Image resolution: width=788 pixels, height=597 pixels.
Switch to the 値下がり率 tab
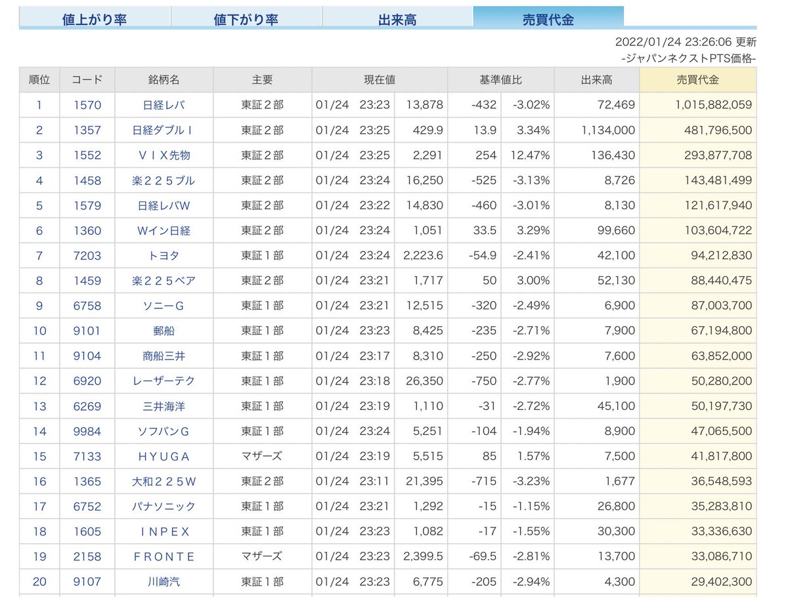point(246,18)
